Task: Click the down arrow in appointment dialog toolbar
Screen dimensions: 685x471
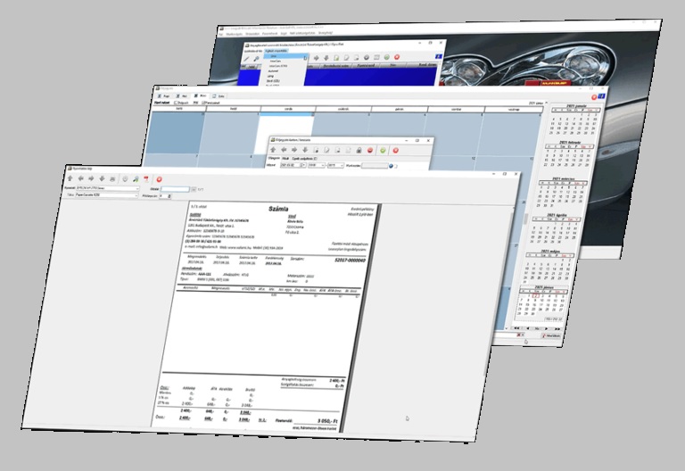Action: [305, 150]
